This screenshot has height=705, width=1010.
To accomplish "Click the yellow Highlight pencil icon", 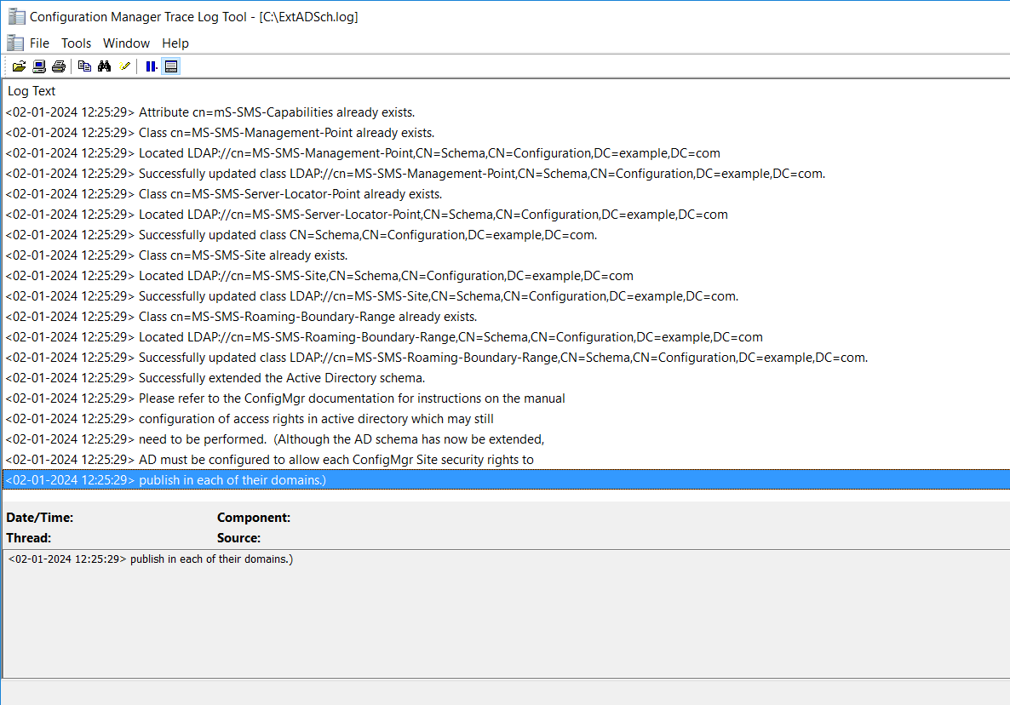I will [x=125, y=66].
